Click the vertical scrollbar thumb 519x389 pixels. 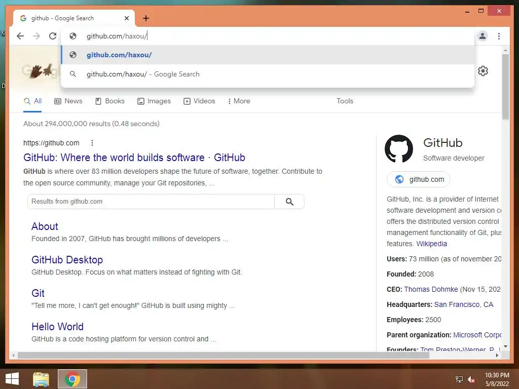pos(505,87)
